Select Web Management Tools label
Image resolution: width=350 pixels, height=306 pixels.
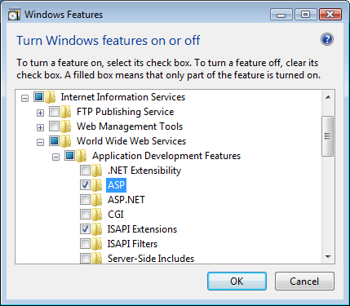point(130,126)
